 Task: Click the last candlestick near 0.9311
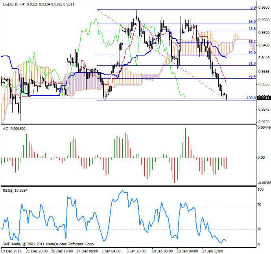tap(227, 97)
